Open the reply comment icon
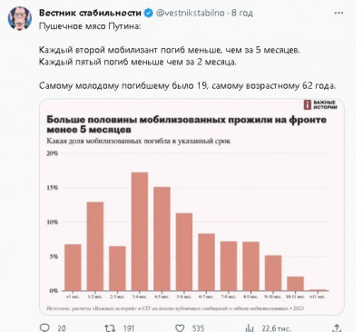Viewport: 363px width, 332px height. [44, 327]
